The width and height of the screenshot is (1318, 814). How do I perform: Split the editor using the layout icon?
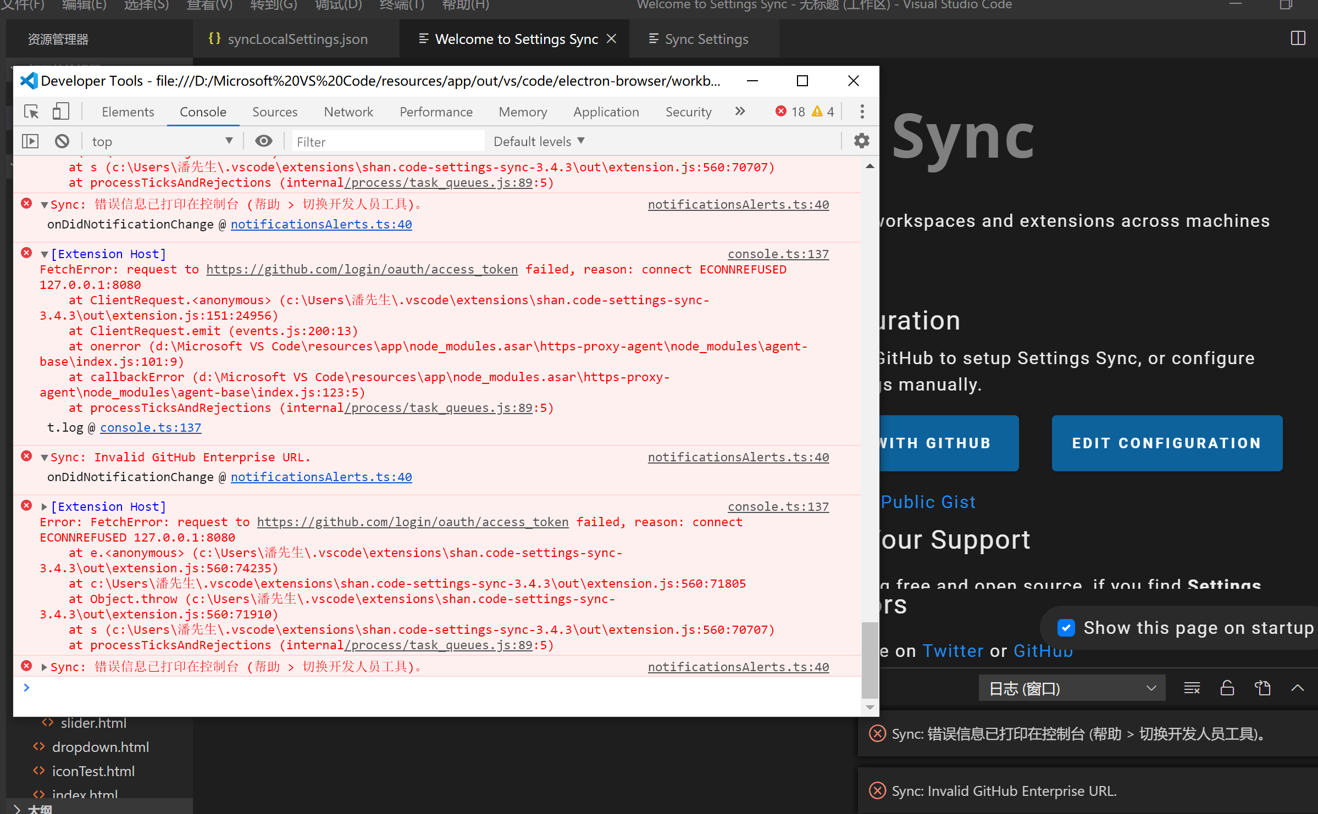click(x=1298, y=38)
